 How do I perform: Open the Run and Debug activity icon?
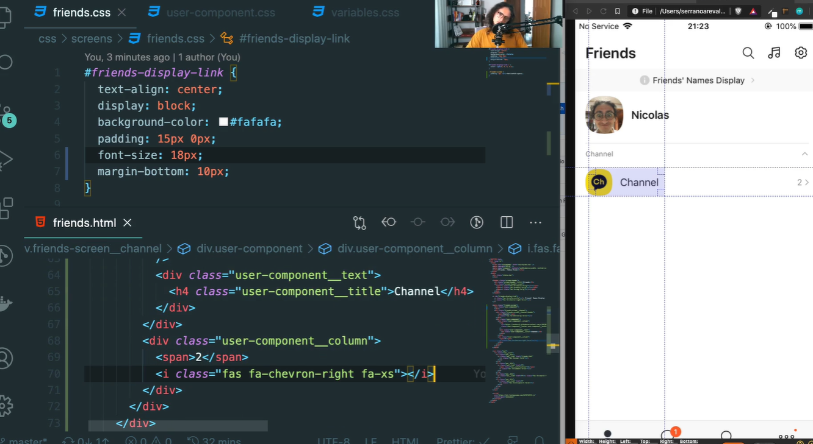(5, 160)
